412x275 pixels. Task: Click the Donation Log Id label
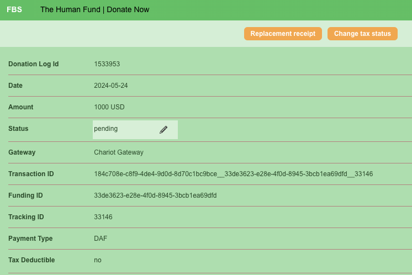34,64
